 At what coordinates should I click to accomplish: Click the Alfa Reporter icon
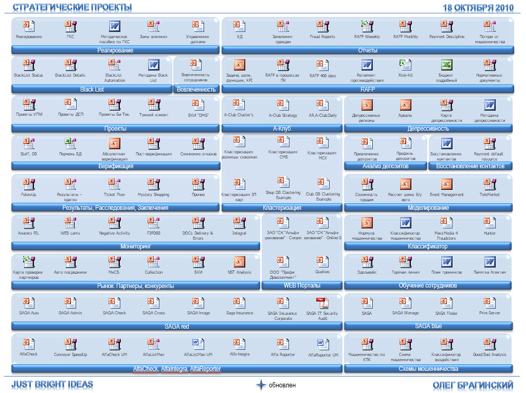(283, 344)
